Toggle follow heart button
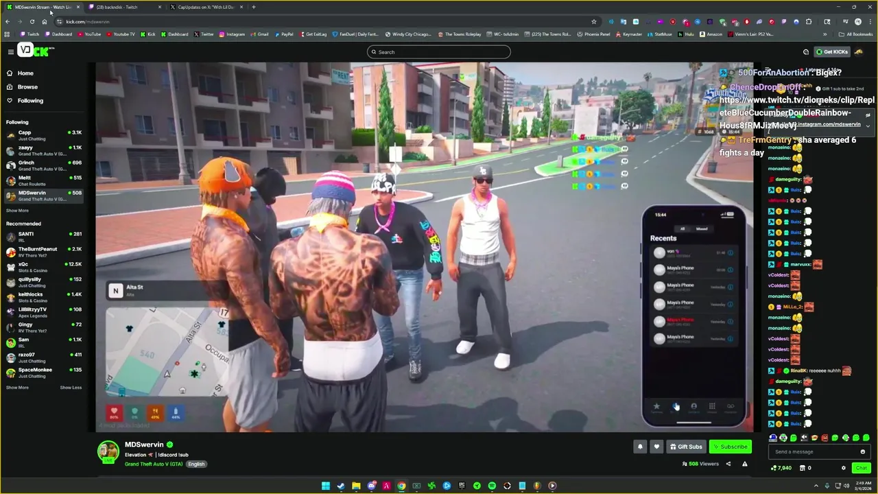The image size is (878, 494). [656, 447]
